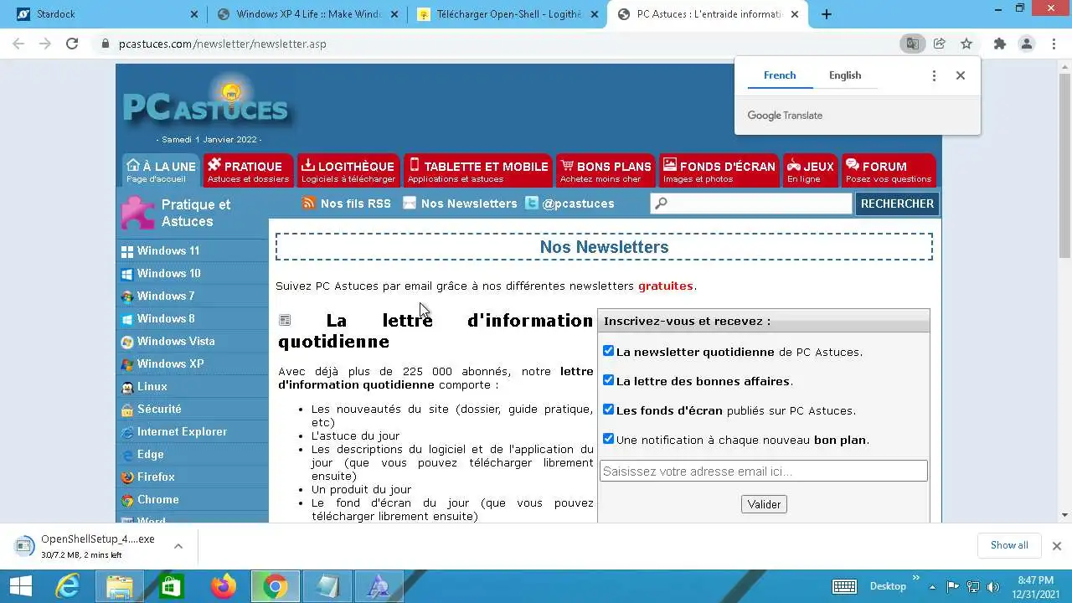This screenshot has height=603, width=1072.
Task: Select French in Translate popup
Action: 780,75
